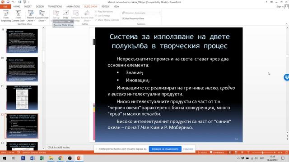Click Save icon in Quick Access Toolbar
289x162 pixels.
[x=8, y=2]
